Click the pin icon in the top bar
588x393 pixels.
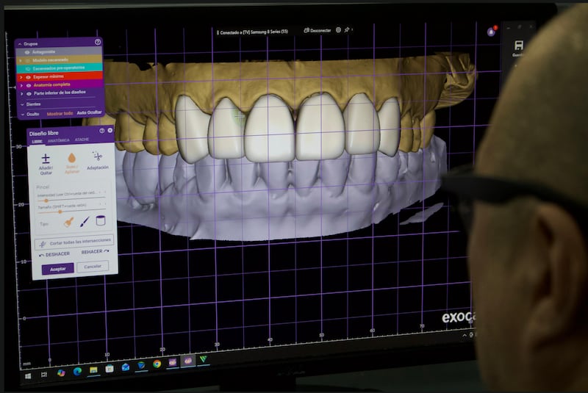click(347, 29)
